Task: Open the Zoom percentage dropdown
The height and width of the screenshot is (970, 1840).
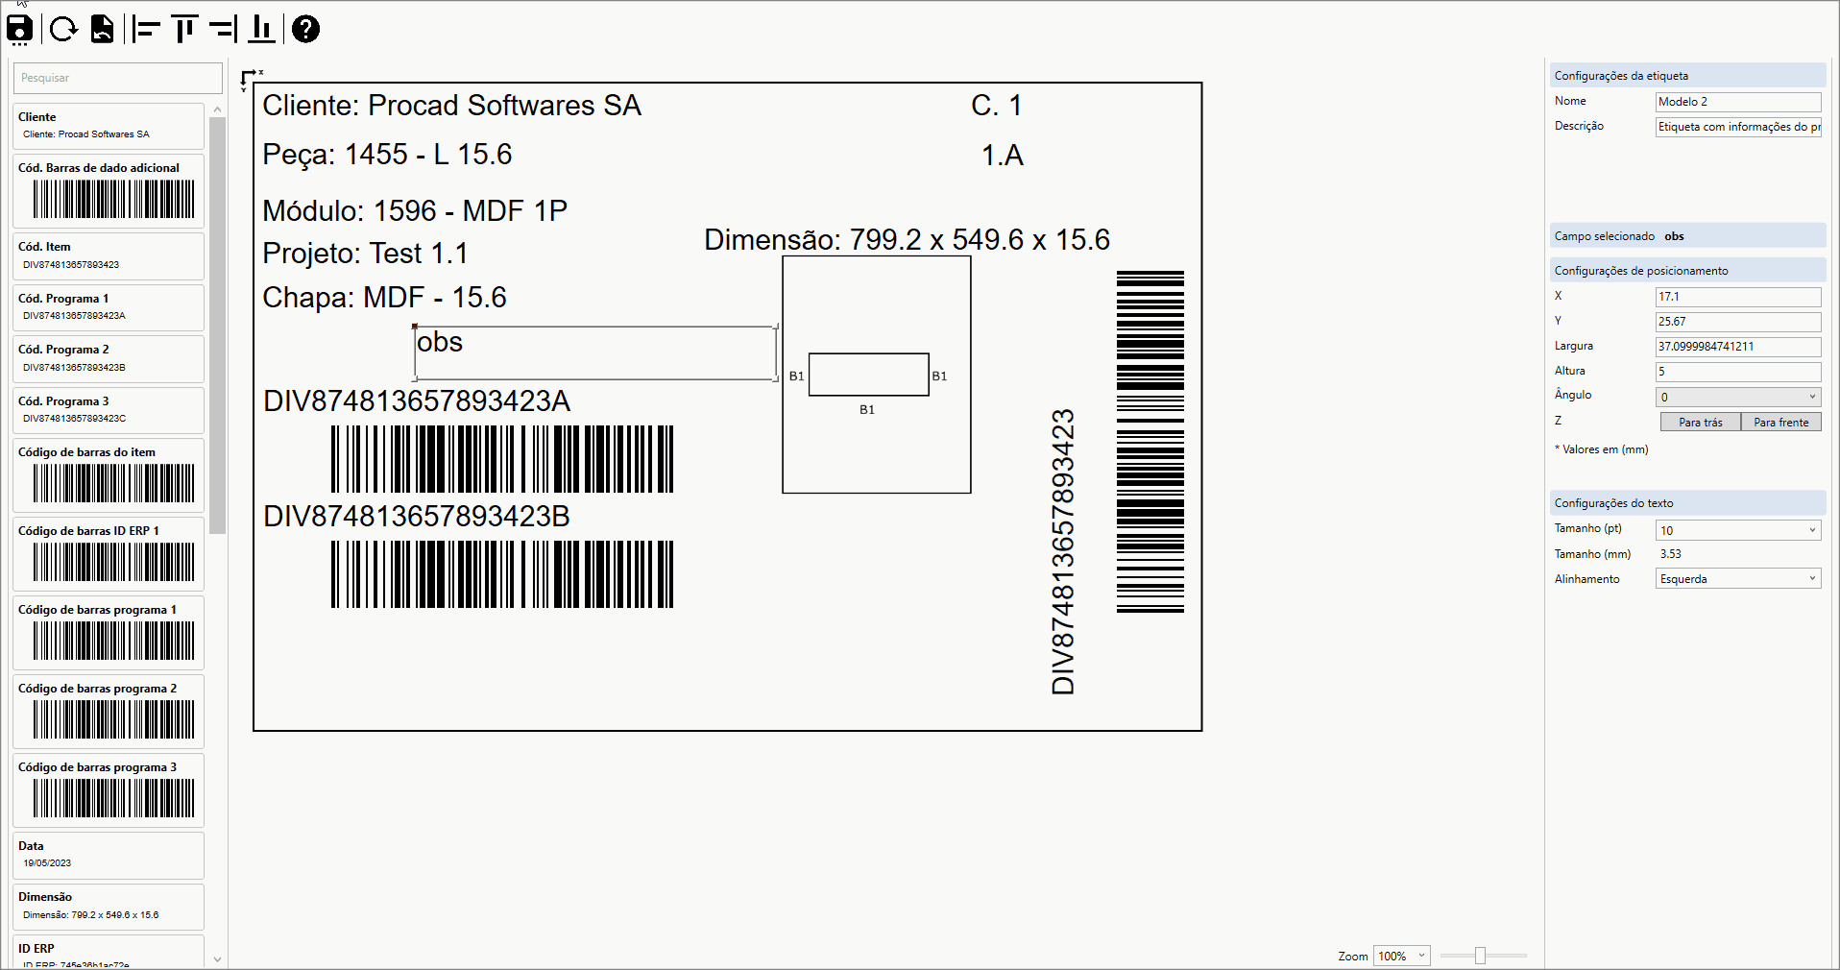Action: pos(1402,956)
